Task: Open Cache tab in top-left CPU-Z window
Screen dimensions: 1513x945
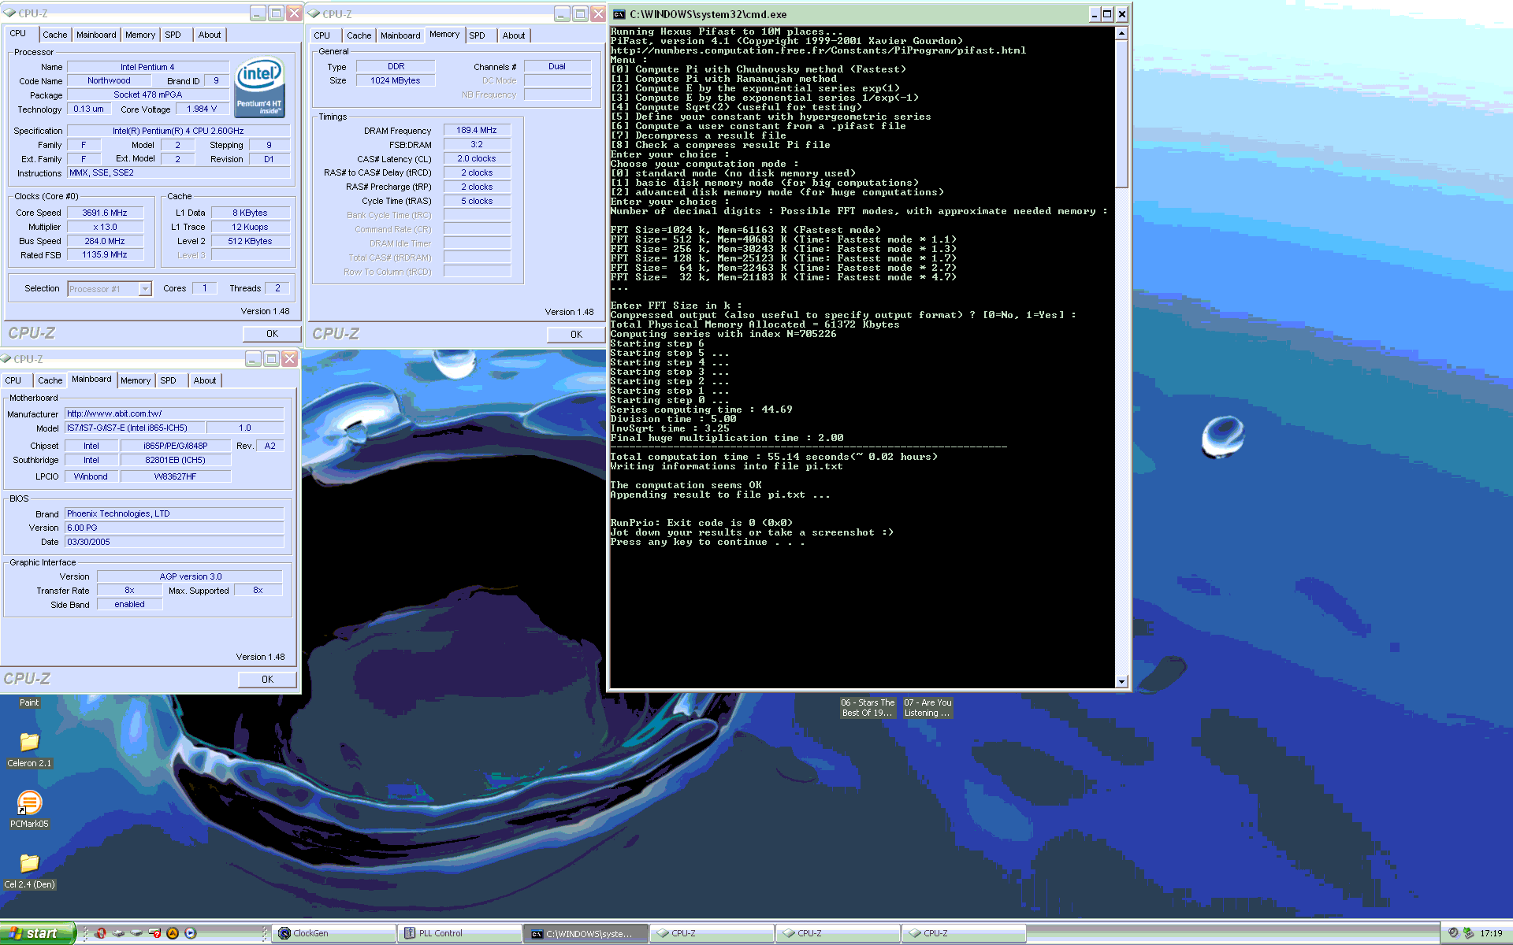Action: tap(55, 35)
